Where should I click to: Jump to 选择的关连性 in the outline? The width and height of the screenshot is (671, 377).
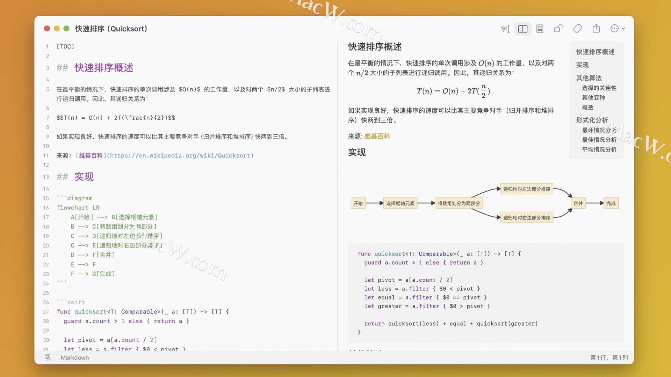599,88
